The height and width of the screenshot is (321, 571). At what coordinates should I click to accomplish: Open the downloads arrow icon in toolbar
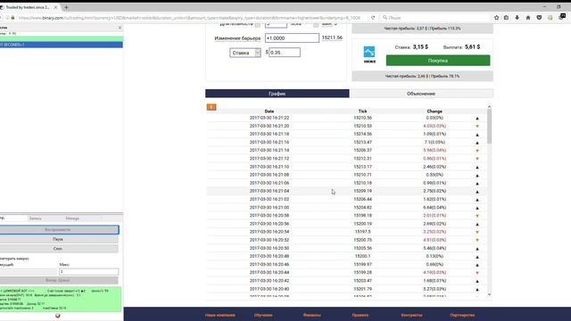coord(517,18)
